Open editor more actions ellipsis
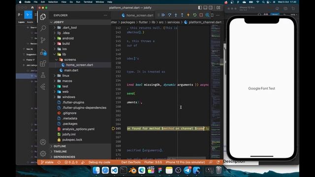Viewport: 315px width, 177px height. point(218,15)
